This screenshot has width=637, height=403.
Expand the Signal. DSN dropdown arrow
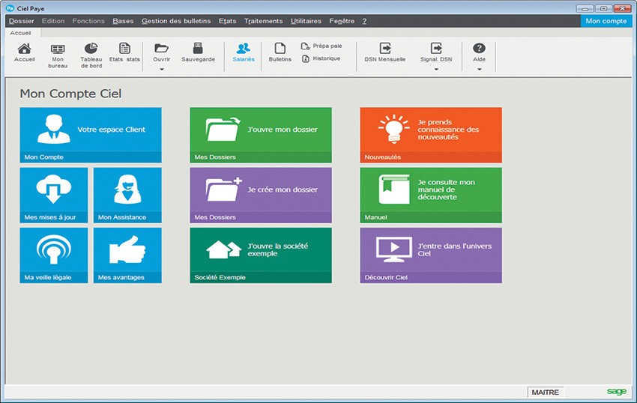coord(435,70)
